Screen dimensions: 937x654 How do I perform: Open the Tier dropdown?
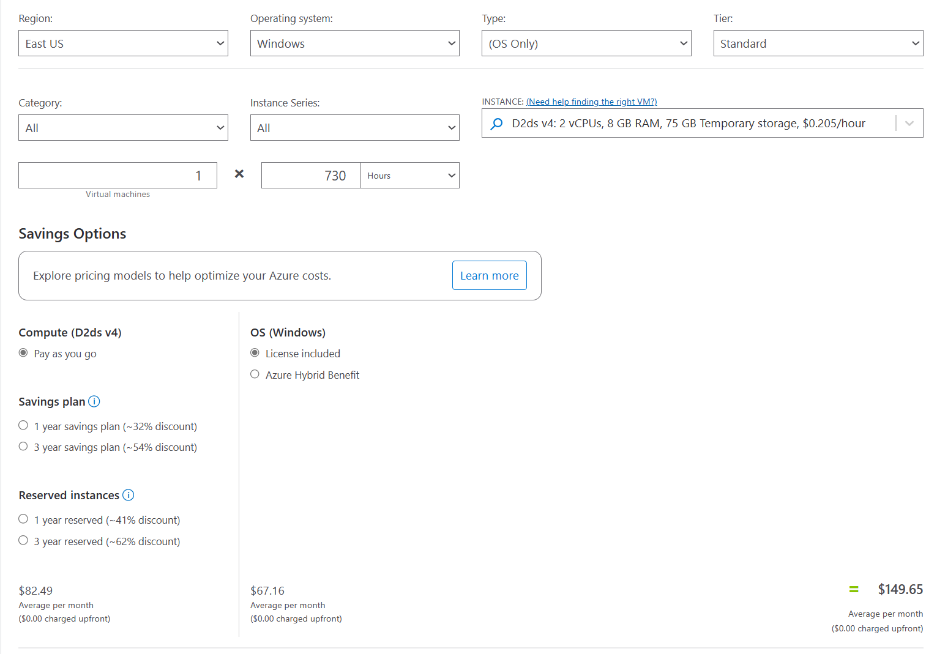tap(818, 43)
